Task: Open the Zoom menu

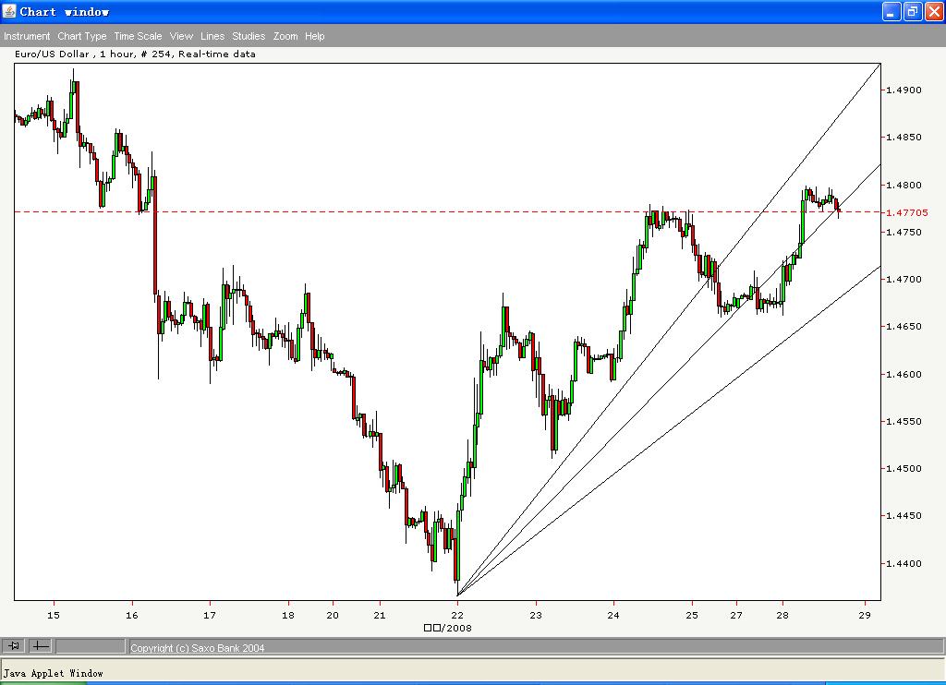Action: pyautogui.click(x=285, y=36)
